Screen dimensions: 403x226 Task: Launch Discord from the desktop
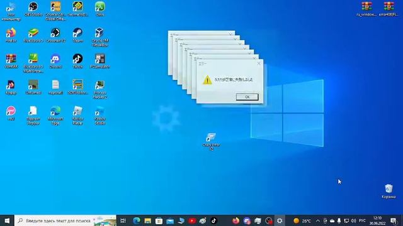(x=55, y=62)
